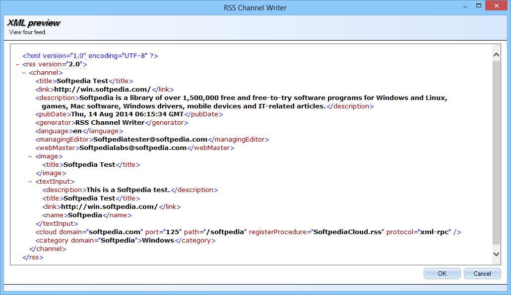511x295 pixels.
Task: Click the language 'en' value
Action: (x=77, y=131)
